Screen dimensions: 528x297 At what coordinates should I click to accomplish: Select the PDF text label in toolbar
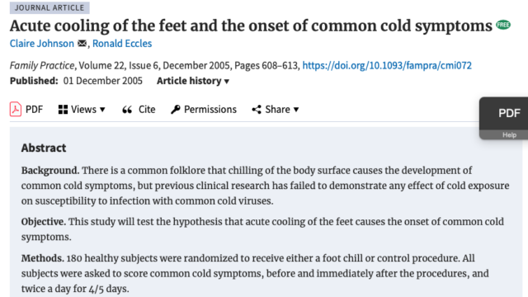(x=35, y=110)
